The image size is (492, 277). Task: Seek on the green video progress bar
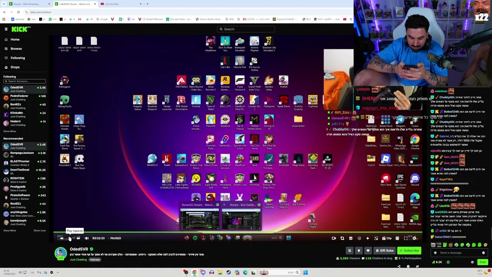pos(238,232)
